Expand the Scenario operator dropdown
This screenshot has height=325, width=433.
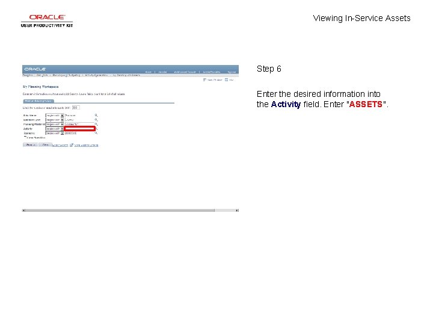pos(55,133)
